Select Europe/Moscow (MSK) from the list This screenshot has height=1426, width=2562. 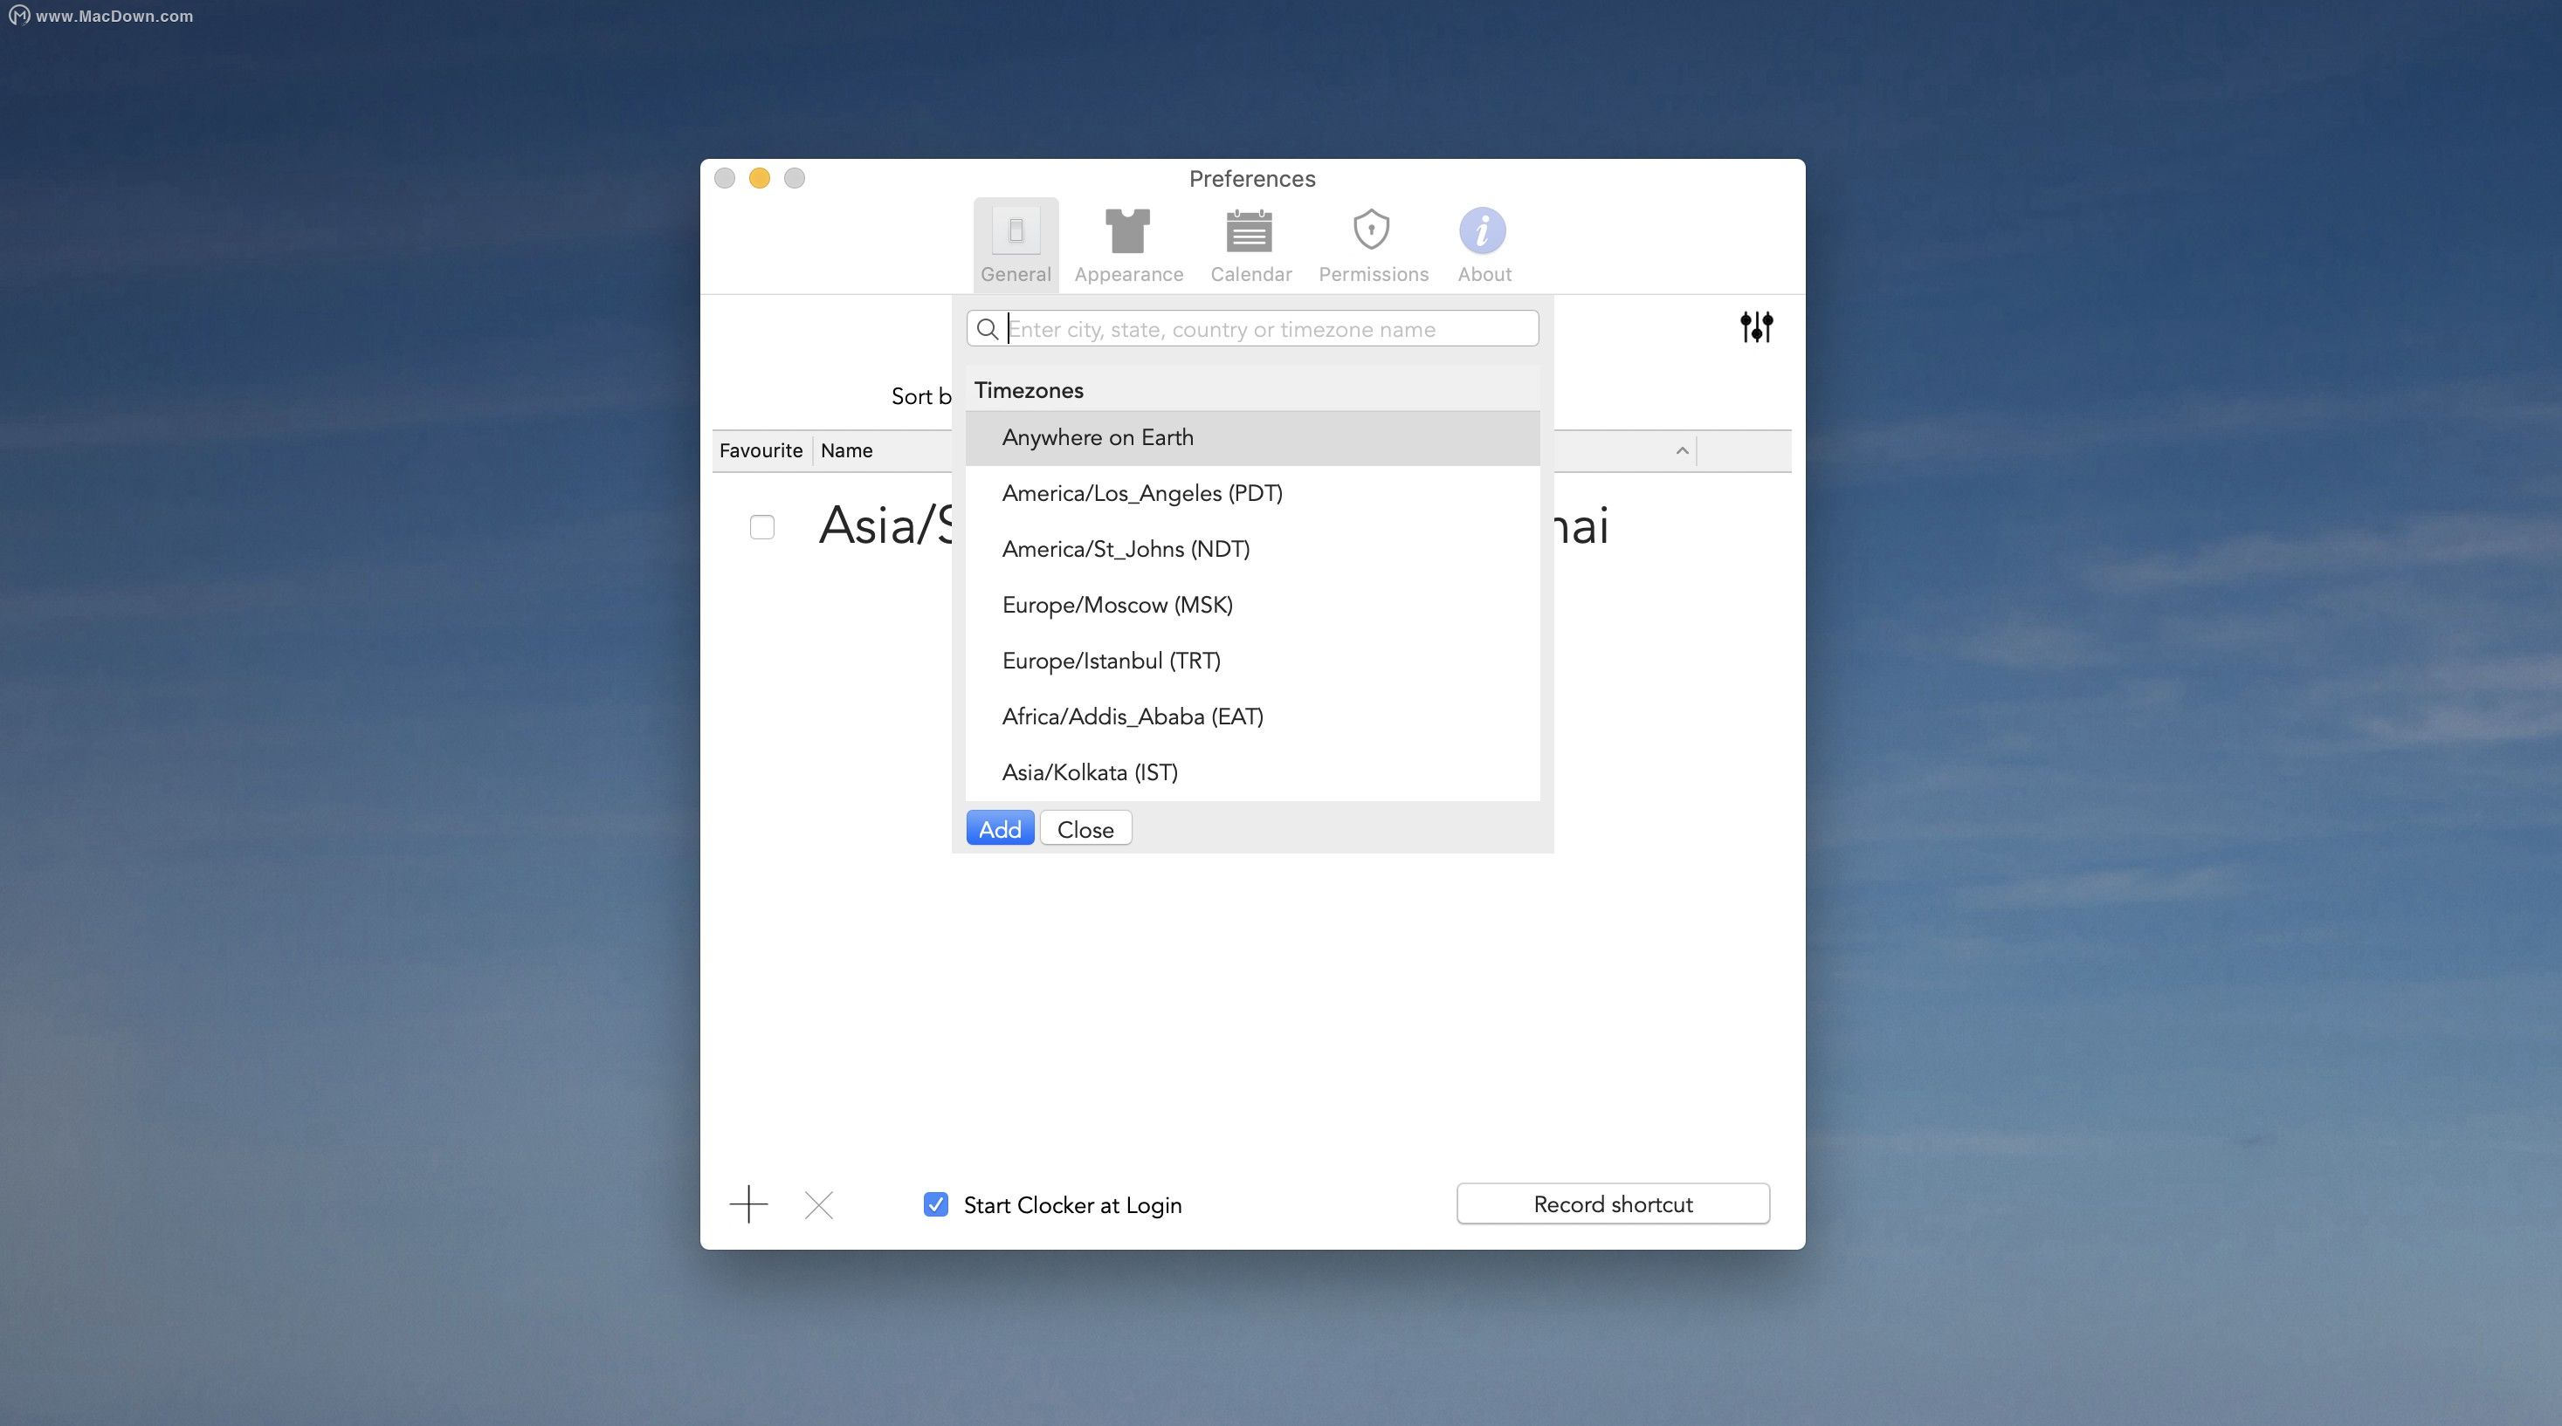(x=1118, y=604)
